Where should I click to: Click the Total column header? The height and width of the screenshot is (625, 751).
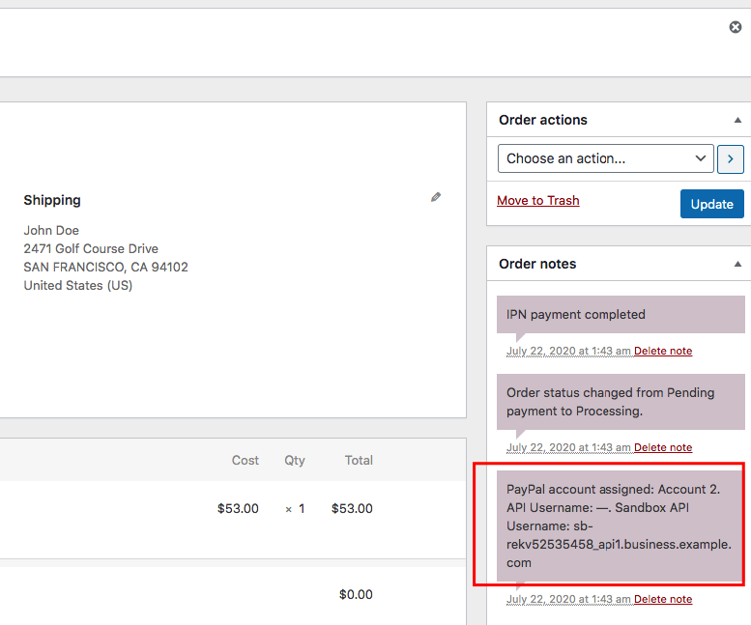pyautogui.click(x=359, y=460)
